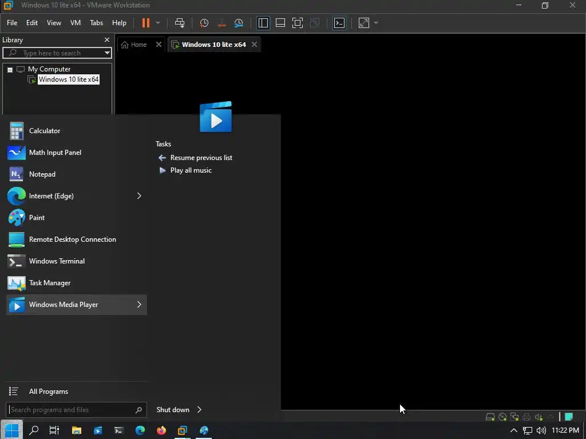Image resolution: width=586 pixels, height=439 pixels.
Task: Open the VM menu
Action: pos(76,23)
